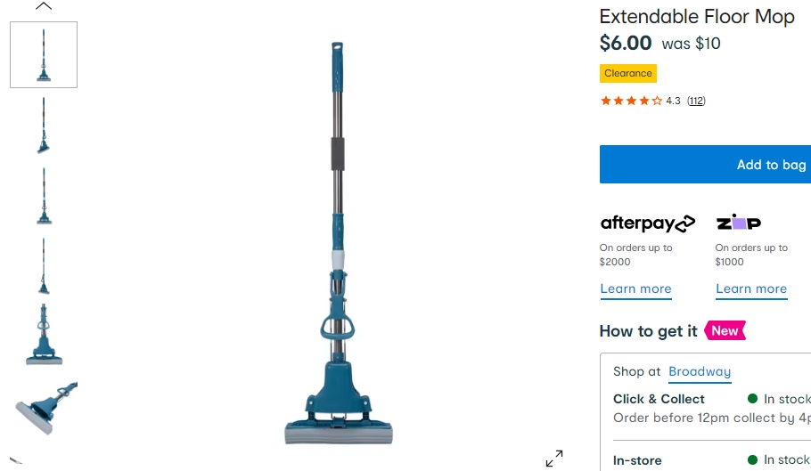The width and height of the screenshot is (811, 471).
Task: Click the Zip payment logo
Action: [738, 222]
